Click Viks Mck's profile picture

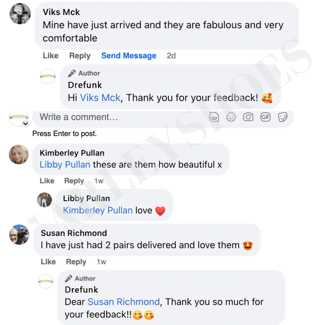pyautogui.click(x=20, y=14)
